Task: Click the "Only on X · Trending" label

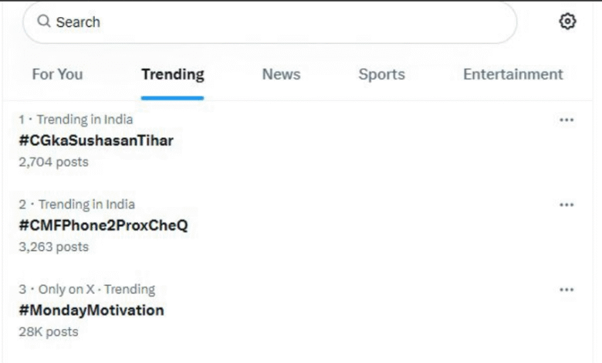Action: [x=96, y=290]
